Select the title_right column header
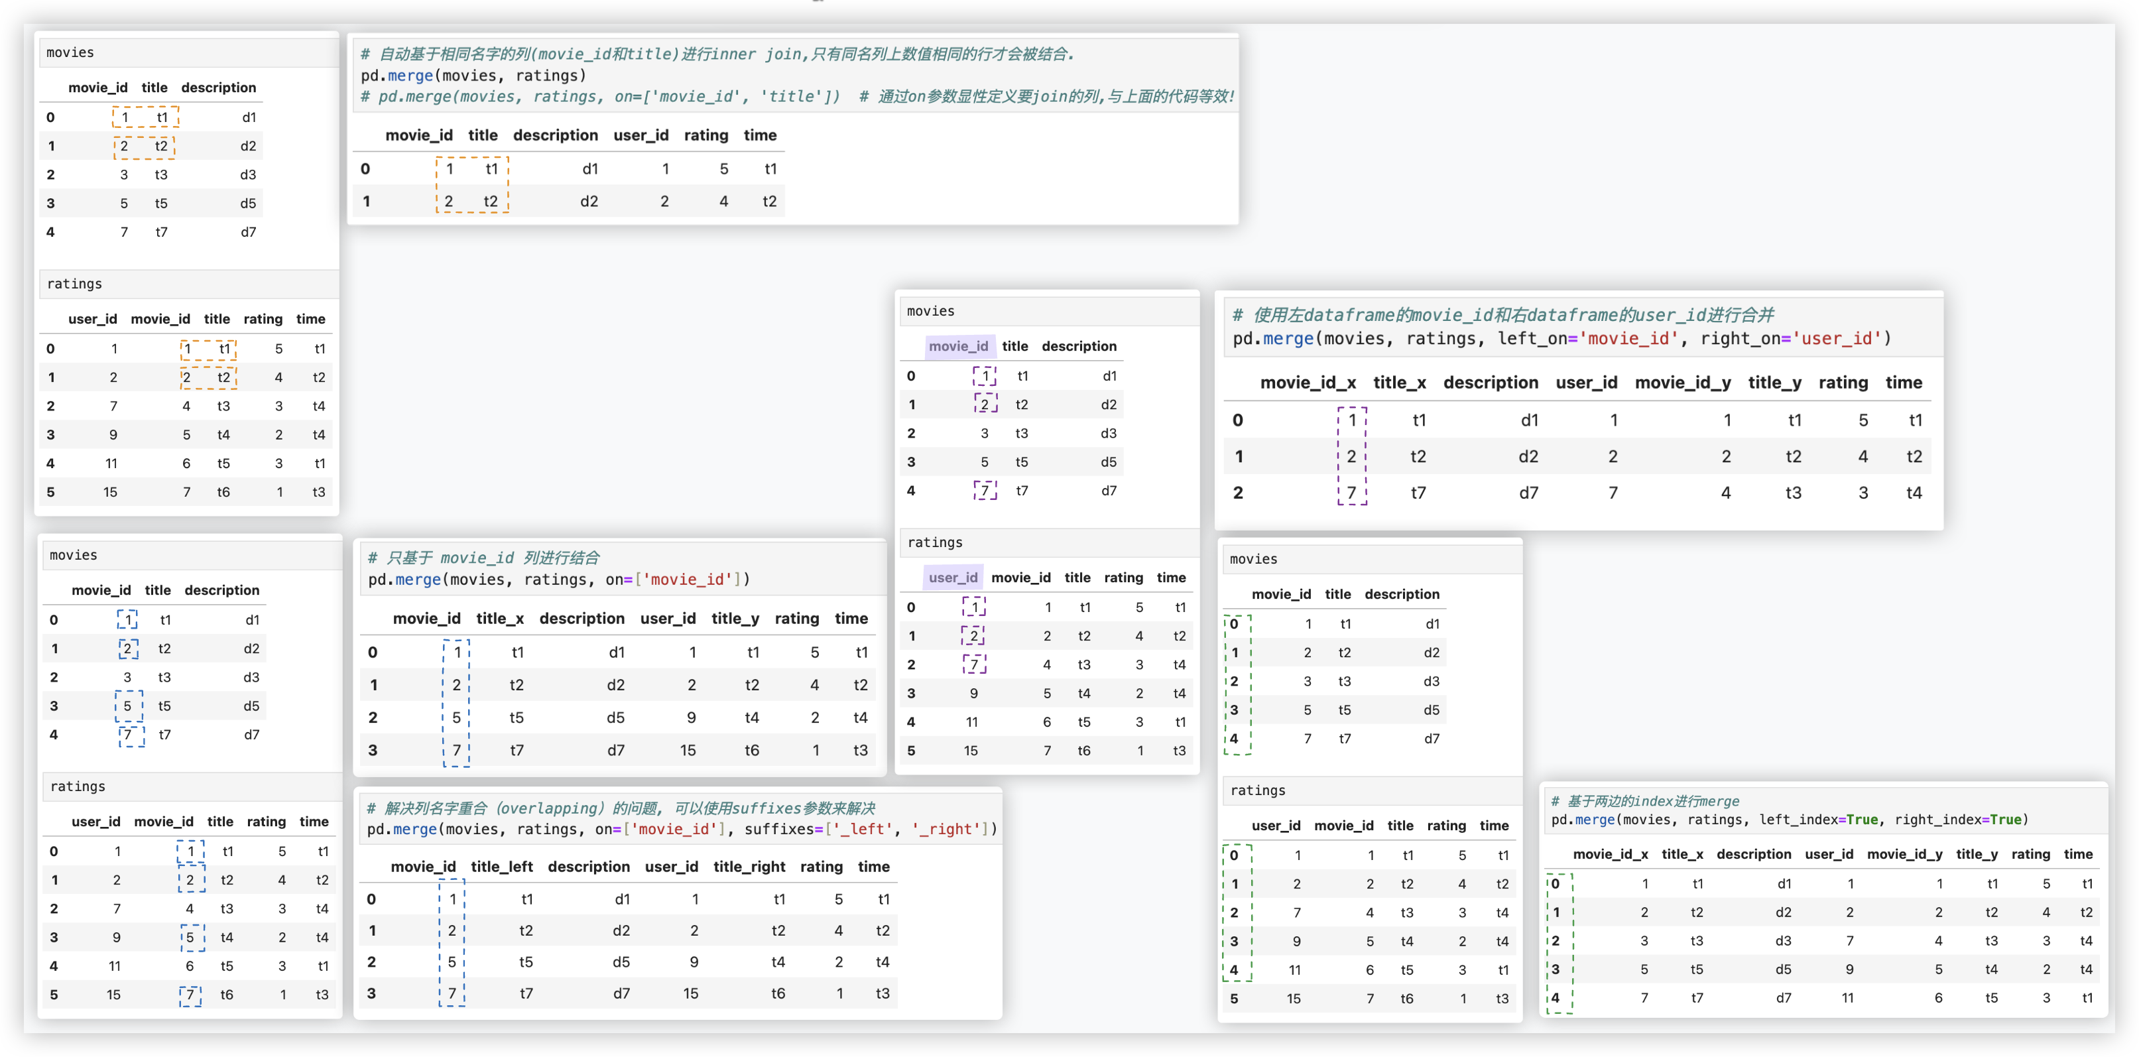 pos(749,867)
